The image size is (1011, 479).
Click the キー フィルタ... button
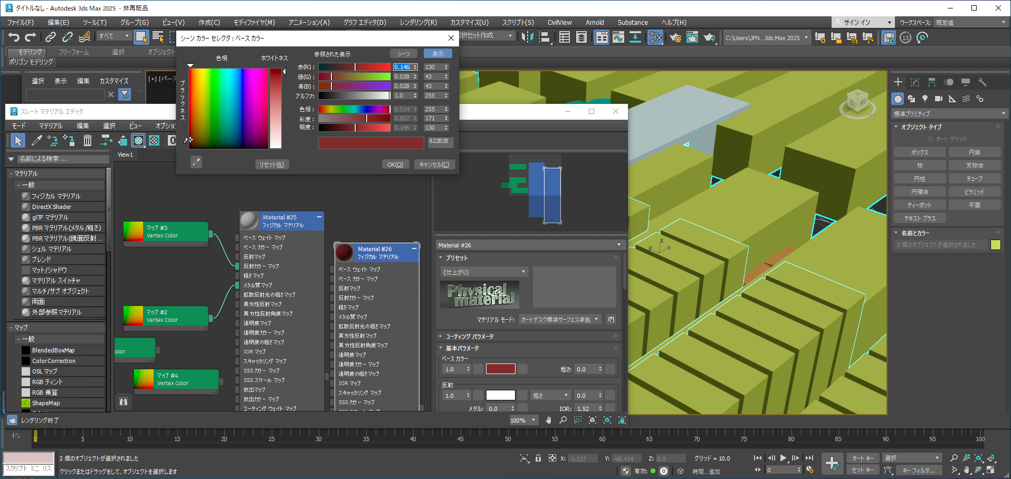(x=919, y=470)
